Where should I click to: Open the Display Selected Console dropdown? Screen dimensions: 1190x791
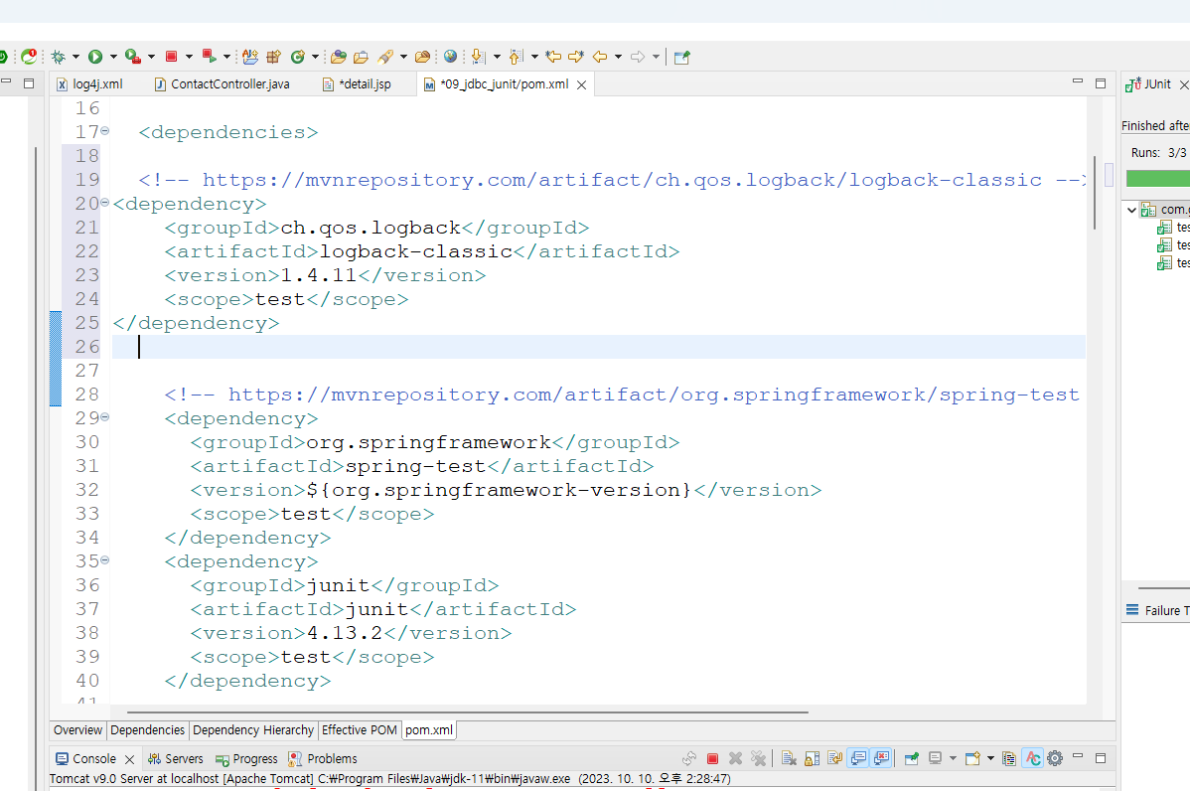point(954,758)
